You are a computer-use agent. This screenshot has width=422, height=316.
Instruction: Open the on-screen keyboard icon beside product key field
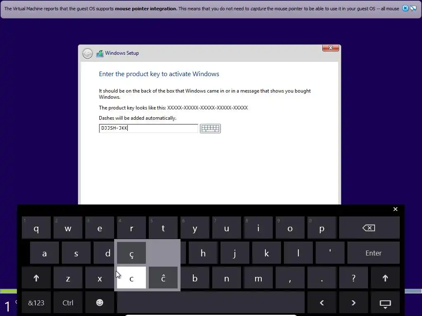[210, 128]
